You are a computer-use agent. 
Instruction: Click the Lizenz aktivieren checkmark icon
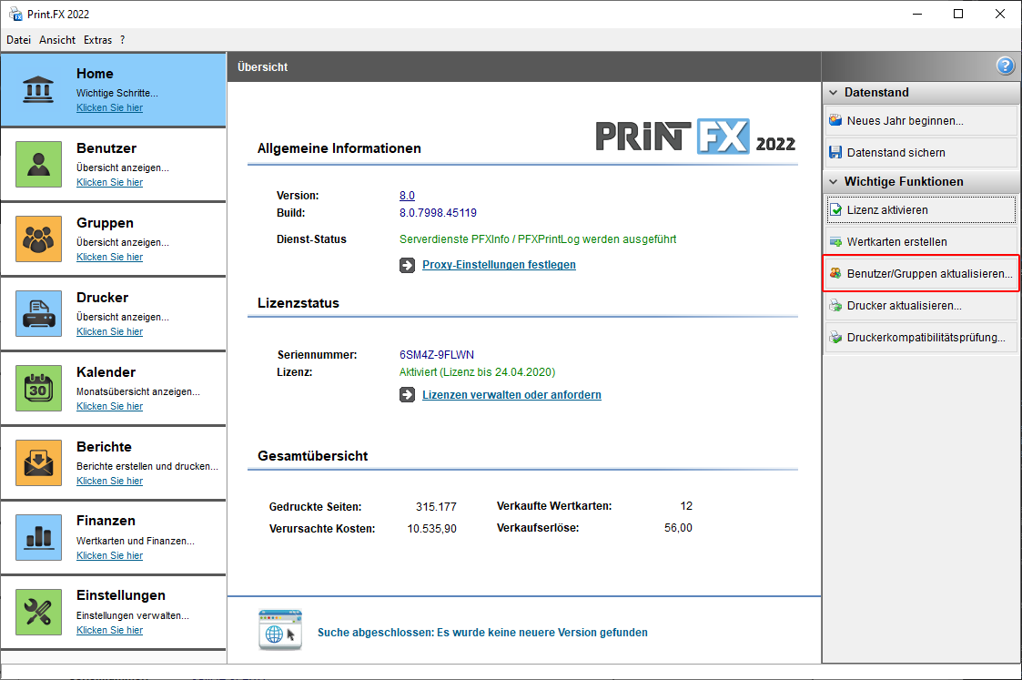835,210
